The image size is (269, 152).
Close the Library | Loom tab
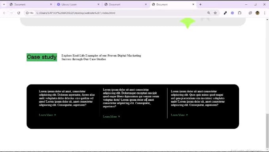click(98, 5)
